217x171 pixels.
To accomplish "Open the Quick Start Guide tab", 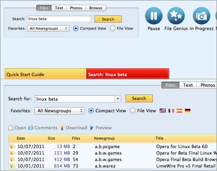I will [46, 74].
